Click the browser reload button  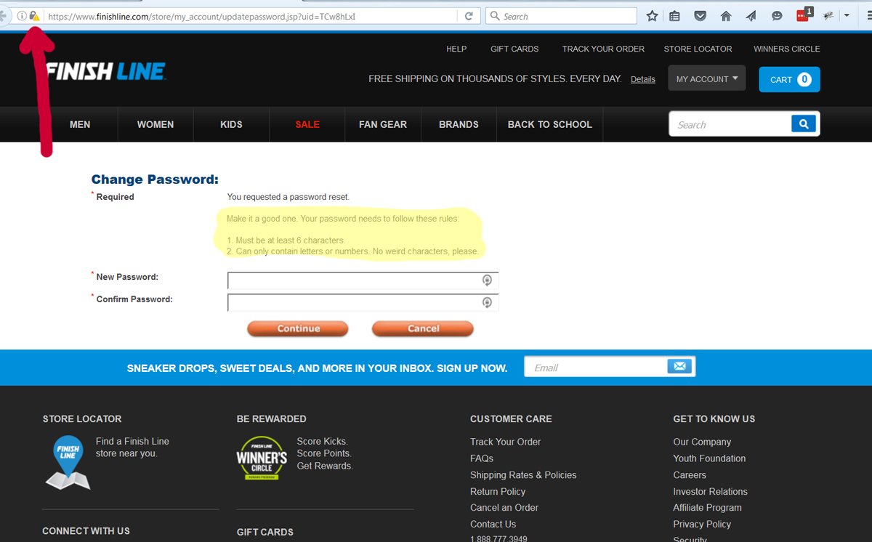coord(469,16)
